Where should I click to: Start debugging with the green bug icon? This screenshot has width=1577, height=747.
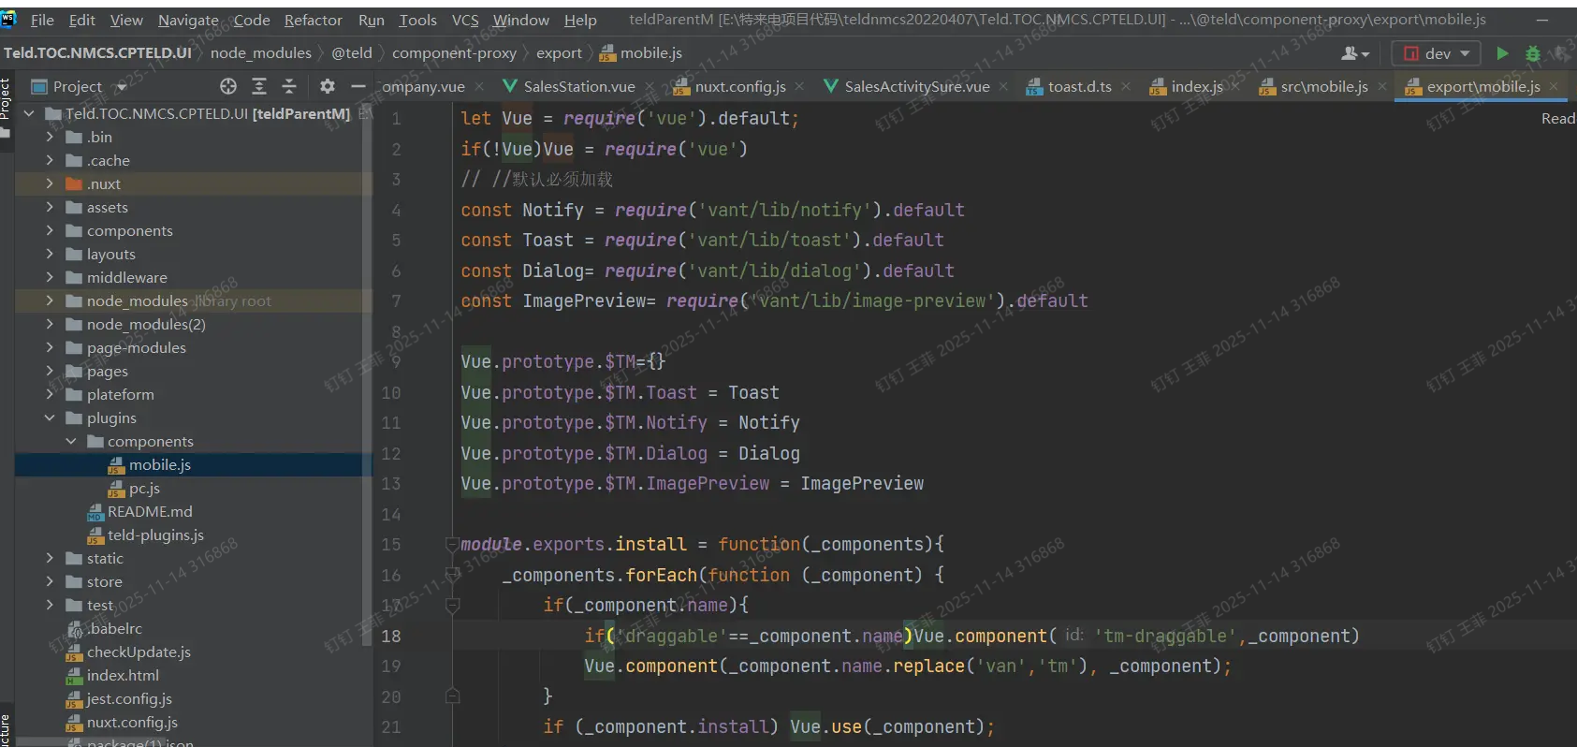pyautogui.click(x=1533, y=53)
